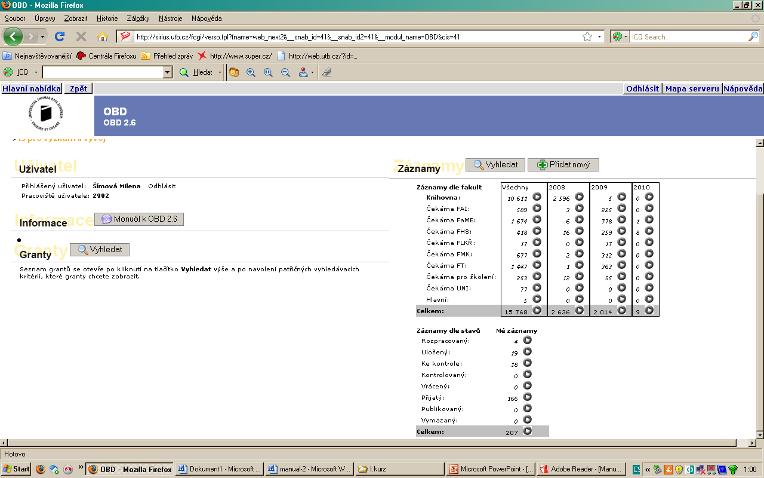The image size is (764, 478).
Task: Show Čekárna FMK records for Všechny
Action: point(537,253)
